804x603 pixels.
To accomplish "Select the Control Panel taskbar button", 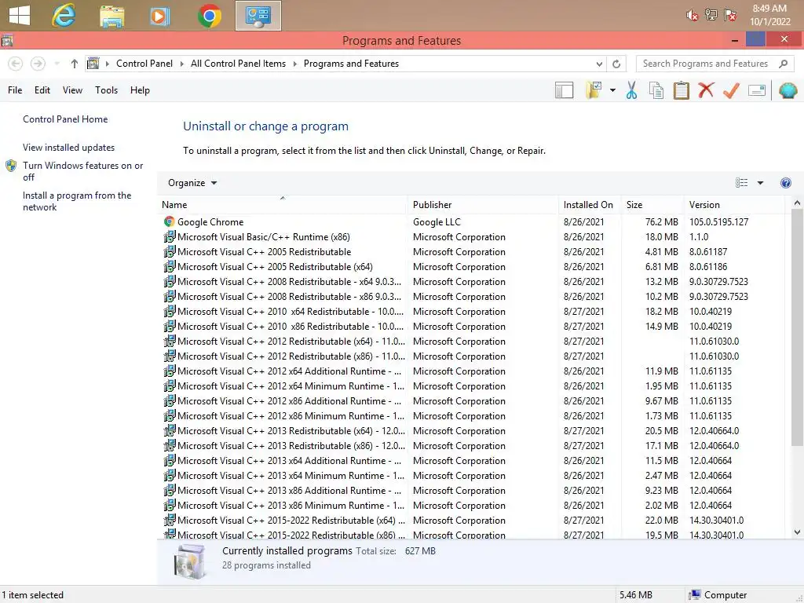I will (x=258, y=16).
